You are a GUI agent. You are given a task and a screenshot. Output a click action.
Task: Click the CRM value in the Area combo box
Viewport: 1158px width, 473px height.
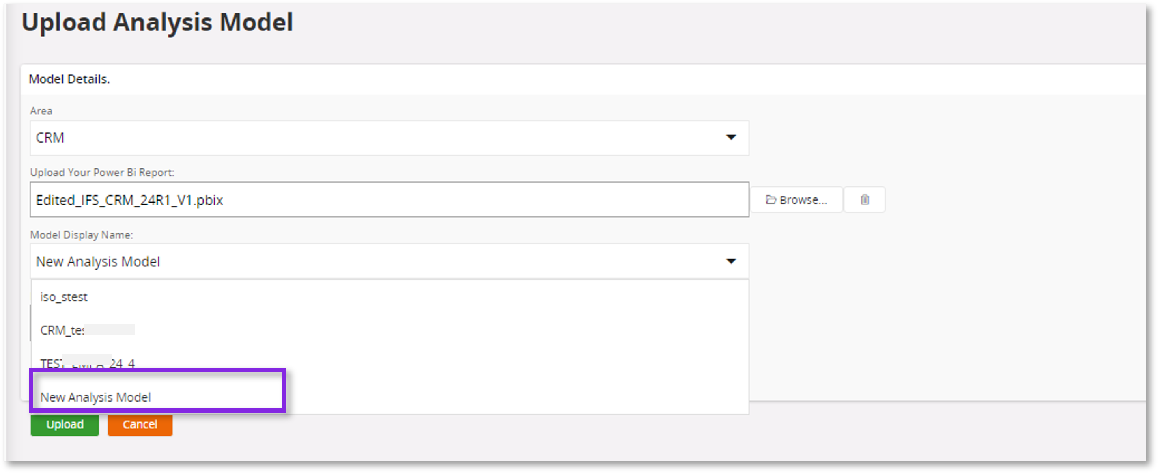coord(50,138)
